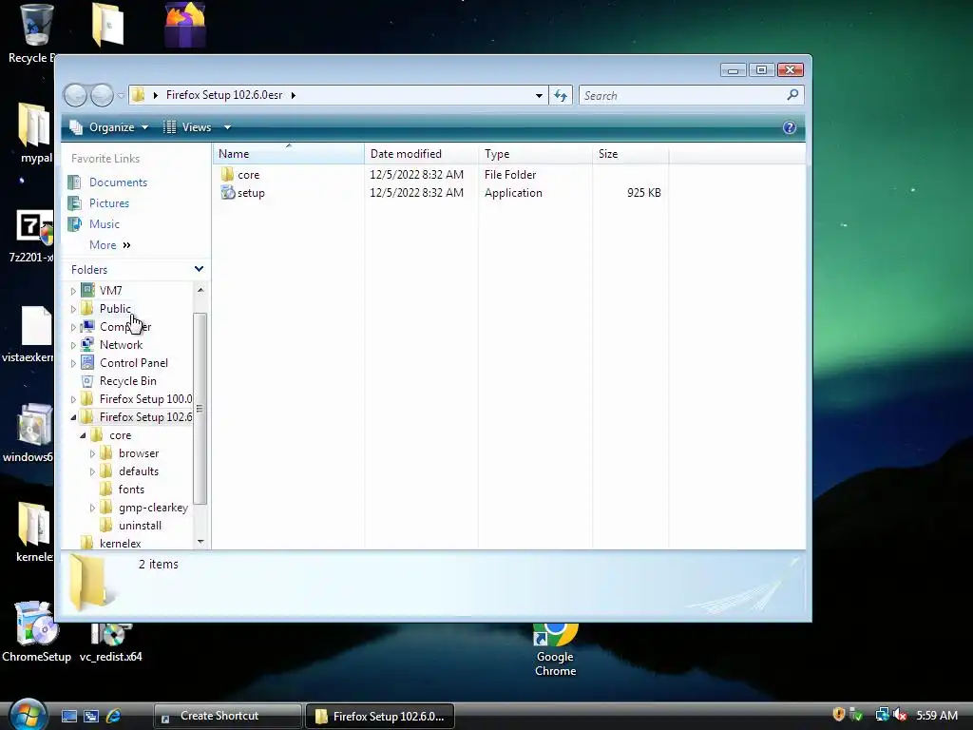Viewport: 973px width, 730px height.
Task: Collapse Firefox Setup 102.6 tree node
Action: point(73,417)
